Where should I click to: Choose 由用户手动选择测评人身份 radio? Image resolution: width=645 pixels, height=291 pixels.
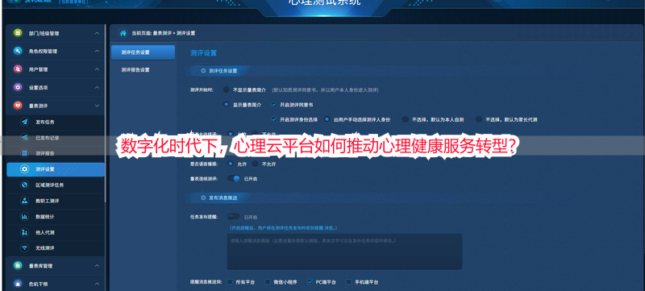pos(327,119)
